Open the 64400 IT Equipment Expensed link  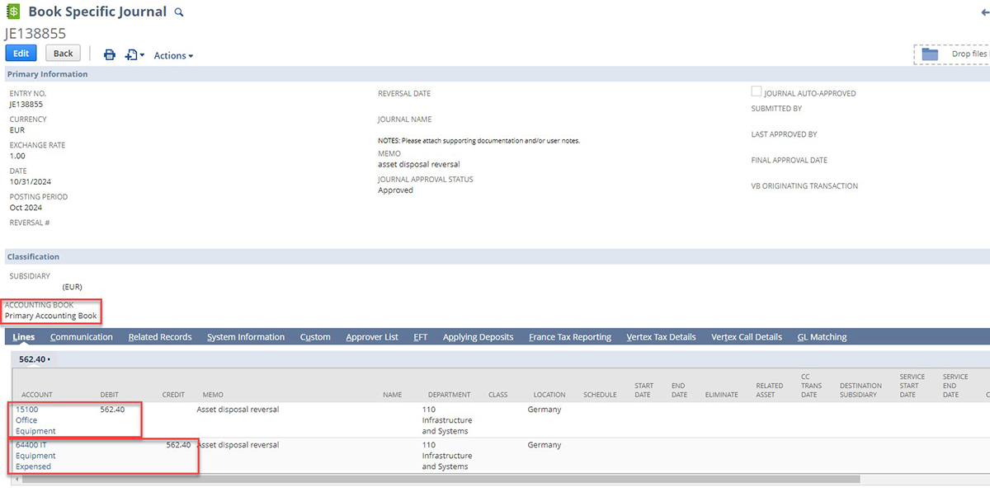pos(35,456)
